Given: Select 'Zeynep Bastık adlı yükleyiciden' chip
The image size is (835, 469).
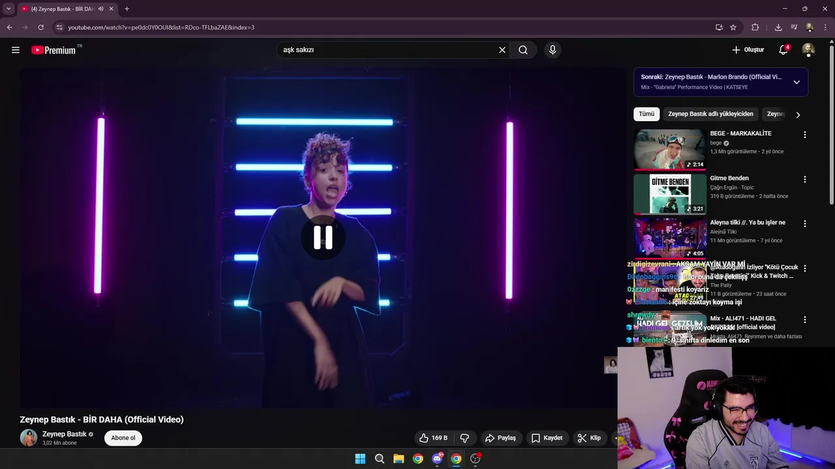Looking at the screenshot, I should [x=710, y=114].
